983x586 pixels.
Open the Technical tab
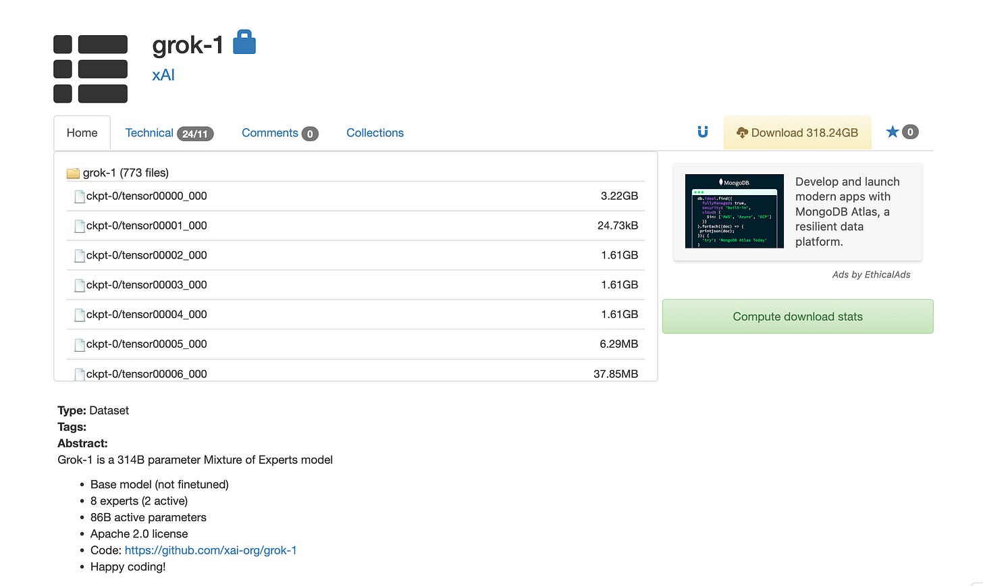[169, 133]
